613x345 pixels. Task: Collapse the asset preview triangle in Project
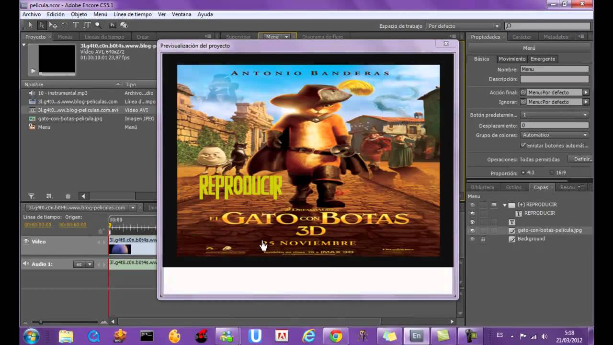coord(24,45)
